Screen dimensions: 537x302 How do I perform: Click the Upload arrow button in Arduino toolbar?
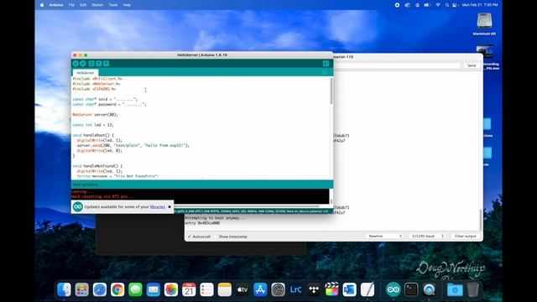(x=83, y=64)
